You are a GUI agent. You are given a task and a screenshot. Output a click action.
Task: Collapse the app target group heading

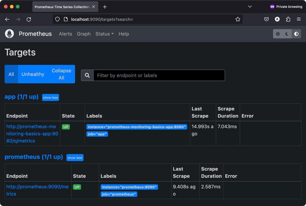[x=22, y=97]
